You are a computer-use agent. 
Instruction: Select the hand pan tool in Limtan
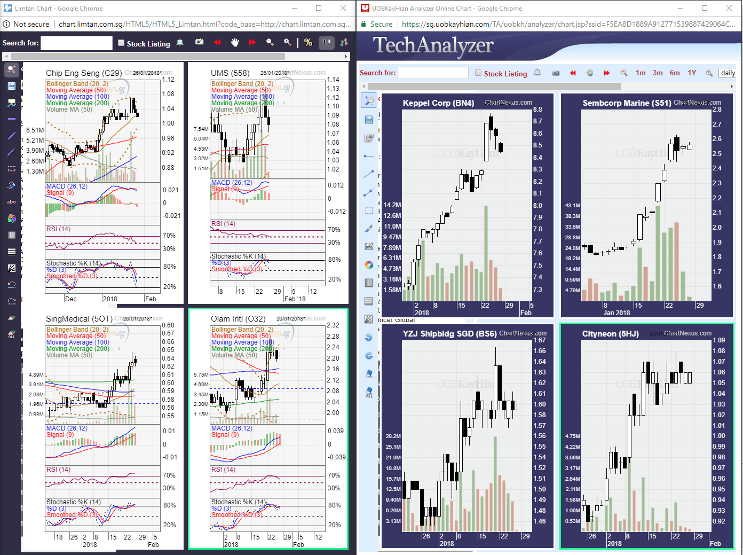coord(235,42)
